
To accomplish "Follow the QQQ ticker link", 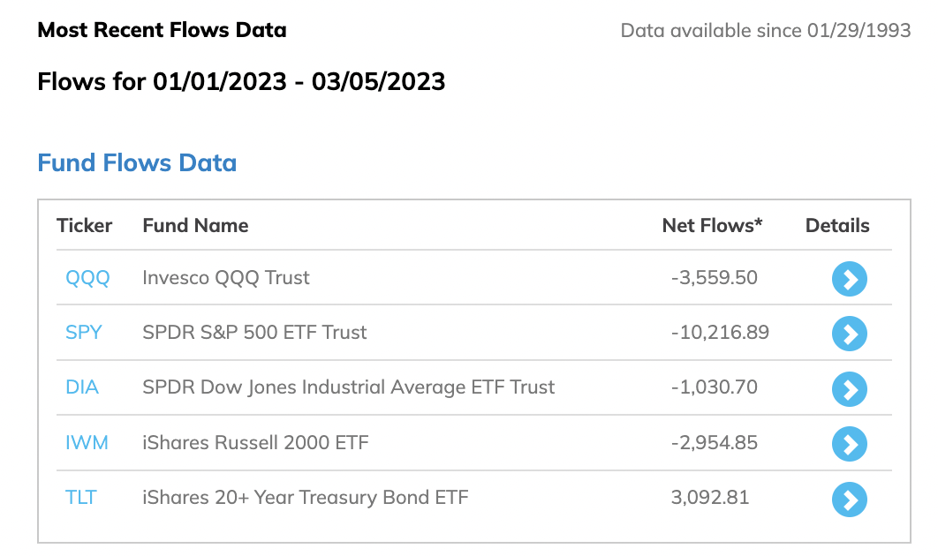I will point(87,278).
